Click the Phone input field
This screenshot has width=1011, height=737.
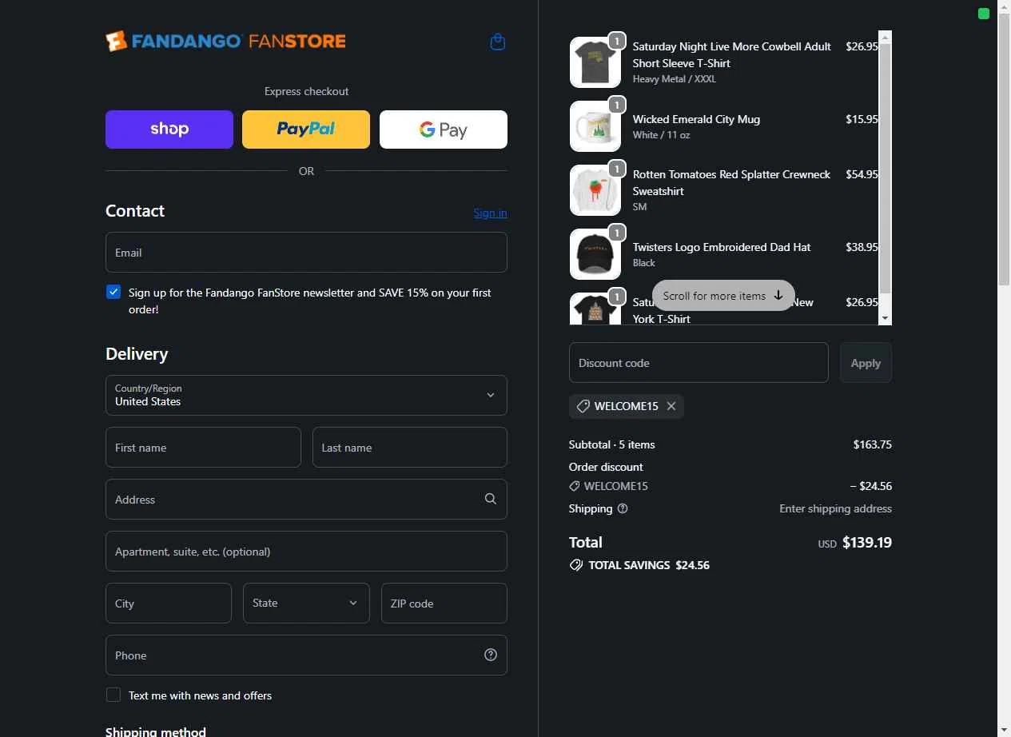306,655
